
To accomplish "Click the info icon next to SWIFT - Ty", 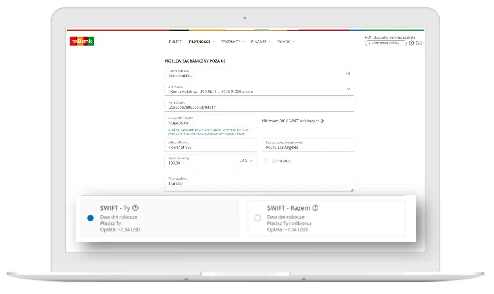I will pyautogui.click(x=135, y=208).
